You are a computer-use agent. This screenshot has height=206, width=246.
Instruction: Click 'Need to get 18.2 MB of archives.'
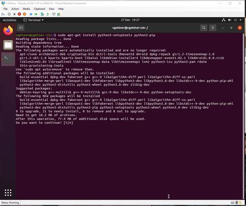(46, 115)
